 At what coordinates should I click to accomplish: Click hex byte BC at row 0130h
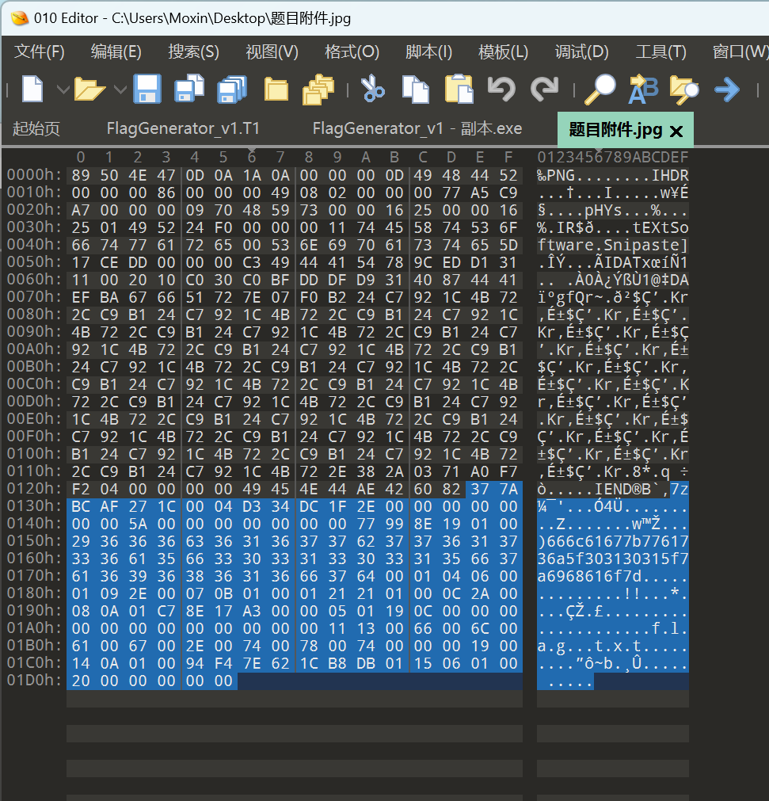point(81,506)
